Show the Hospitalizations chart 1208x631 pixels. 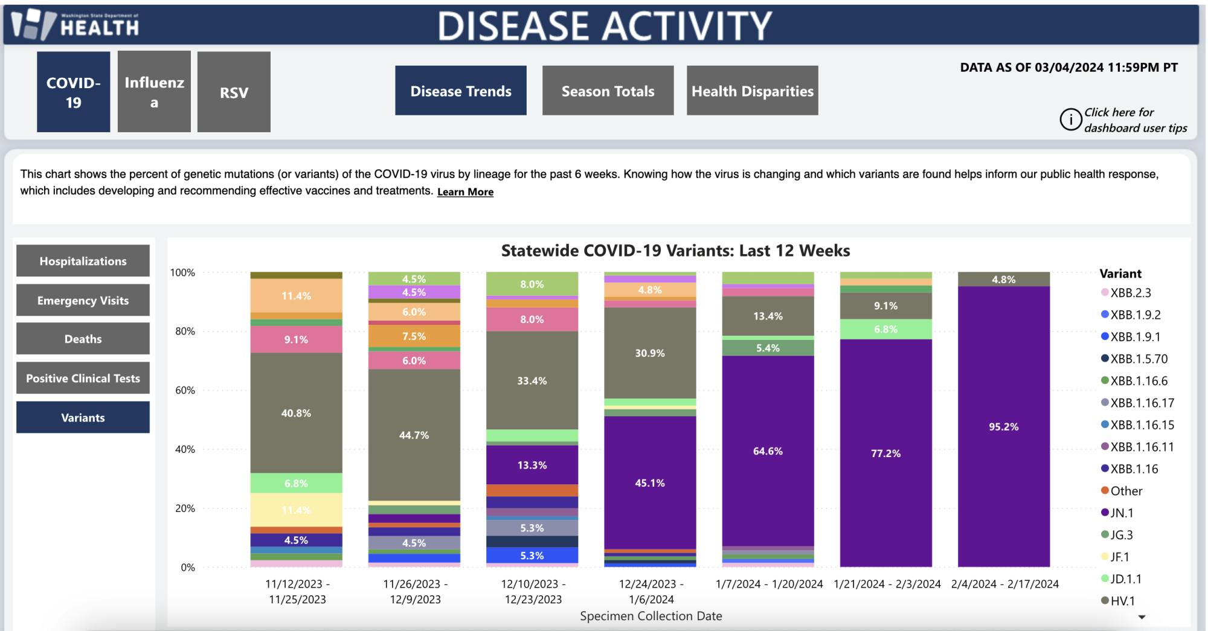pyautogui.click(x=83, y=261)
